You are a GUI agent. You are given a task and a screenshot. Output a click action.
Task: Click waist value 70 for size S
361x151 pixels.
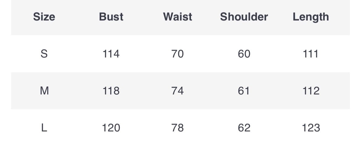(x=177, y=54)
